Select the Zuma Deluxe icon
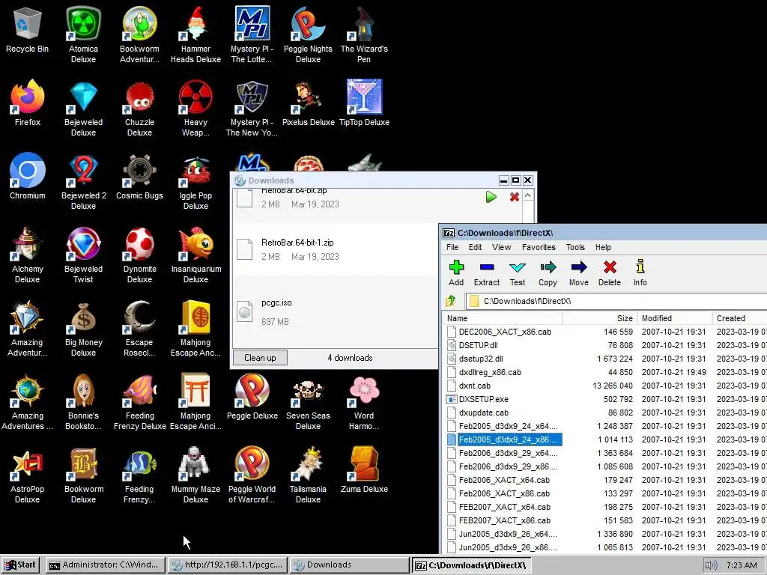 coord(364,470)
